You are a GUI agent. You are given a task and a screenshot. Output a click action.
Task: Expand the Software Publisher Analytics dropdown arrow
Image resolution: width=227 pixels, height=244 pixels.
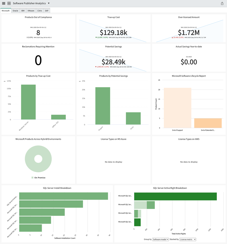(x=49, y=3)
